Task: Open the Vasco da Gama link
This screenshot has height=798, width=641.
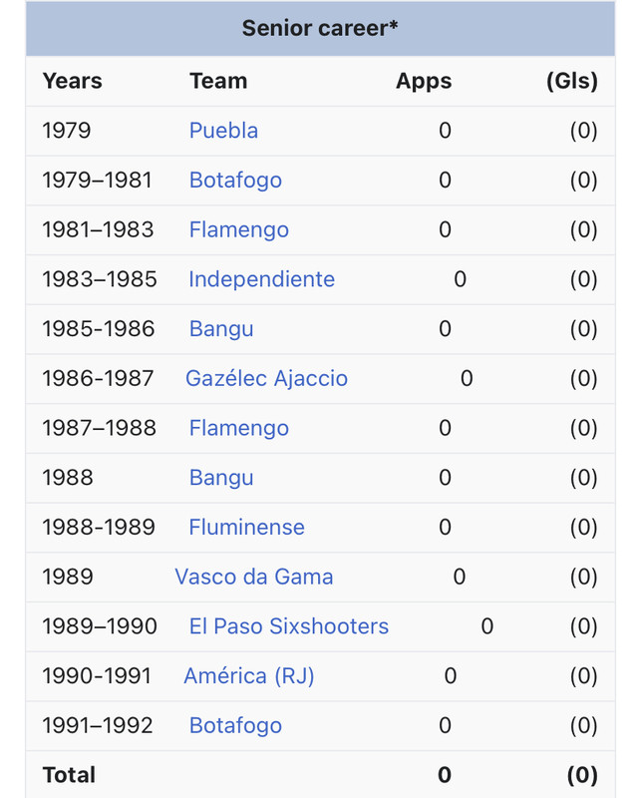Action: point(254,577)
